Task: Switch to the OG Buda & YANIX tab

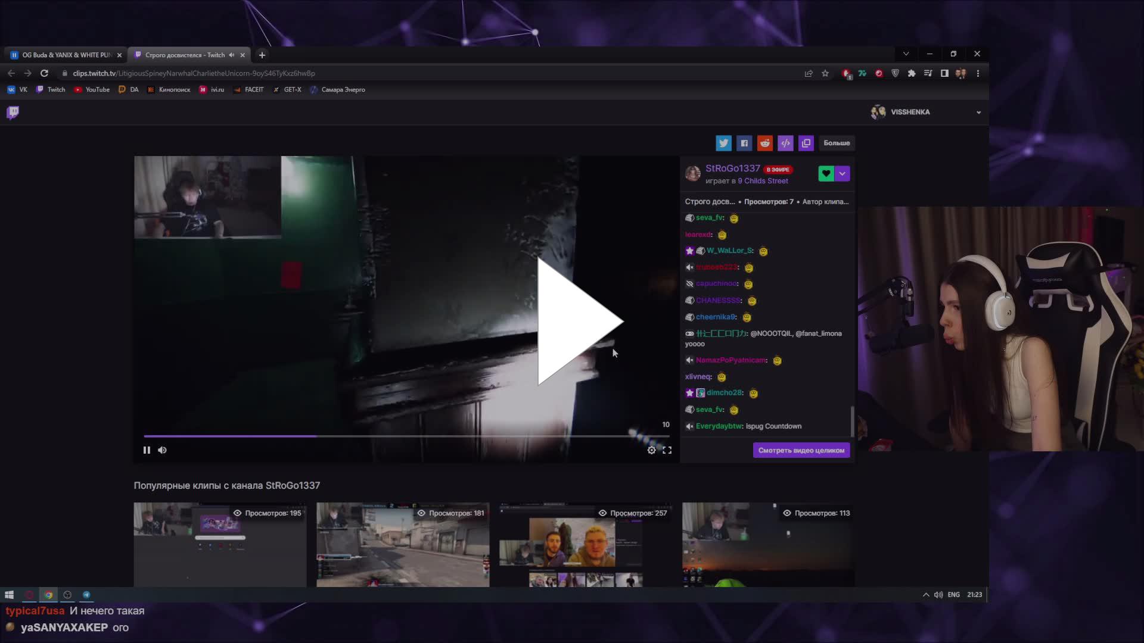Action: point(64,55)
